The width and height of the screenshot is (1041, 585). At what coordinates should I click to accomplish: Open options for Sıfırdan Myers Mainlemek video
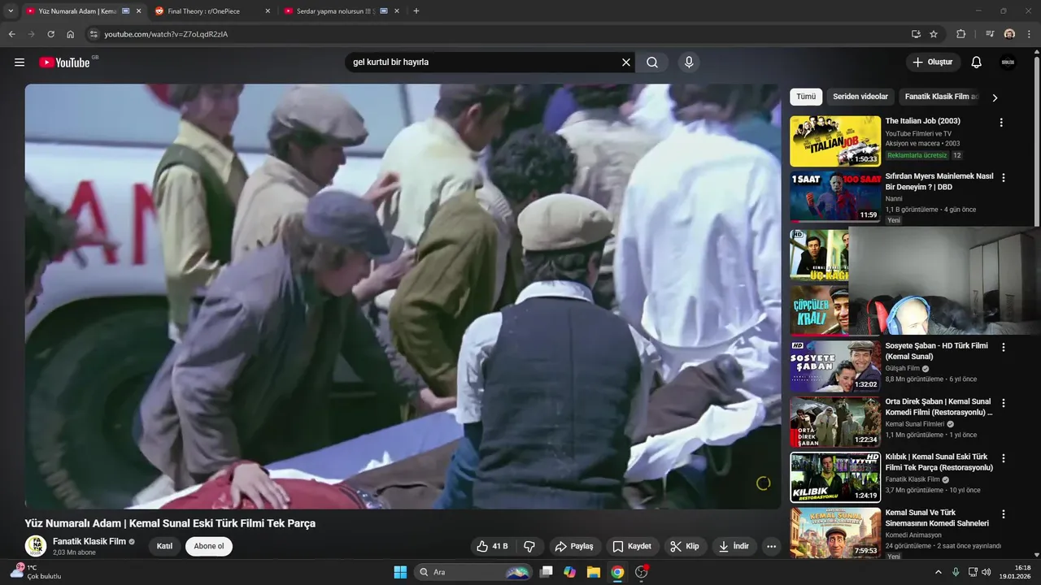1003,178
